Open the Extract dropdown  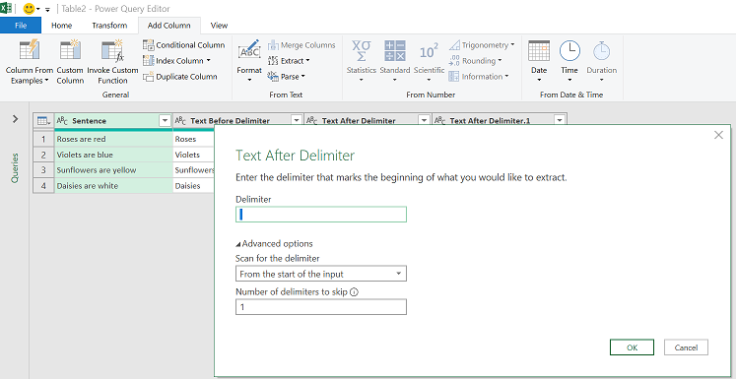(289, 60)
